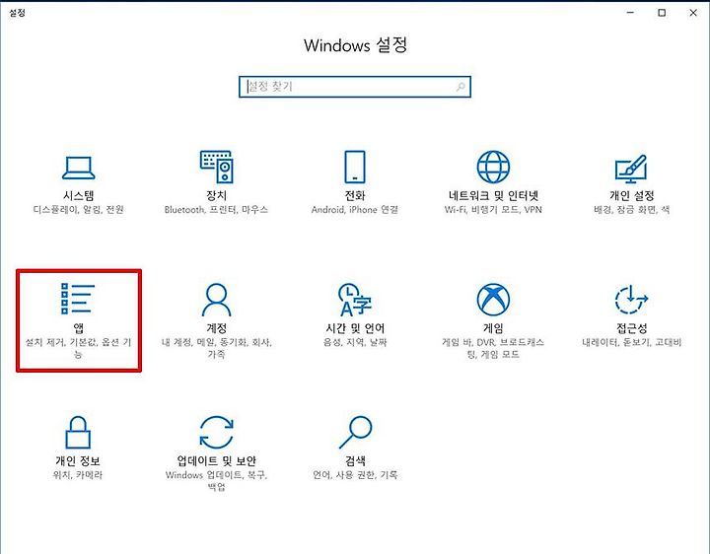Open the 네트워크 및 인터넷 globe icon
The width and height of the screenshot is (710, 554).
pos(493,167)
